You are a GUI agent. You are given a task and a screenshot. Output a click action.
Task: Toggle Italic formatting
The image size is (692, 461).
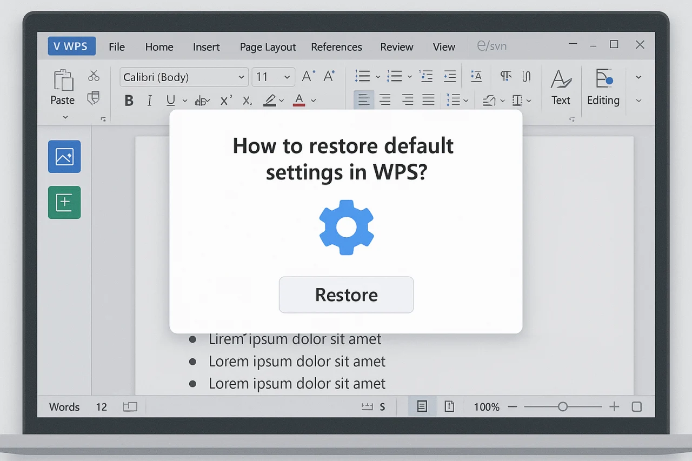[149, 101]
